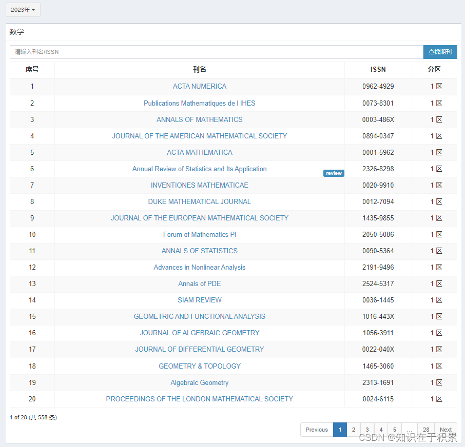Screen dimensions: 465x447
Task: Select ISSN 0073-8301 cell
Action: (x=378, y=103)
